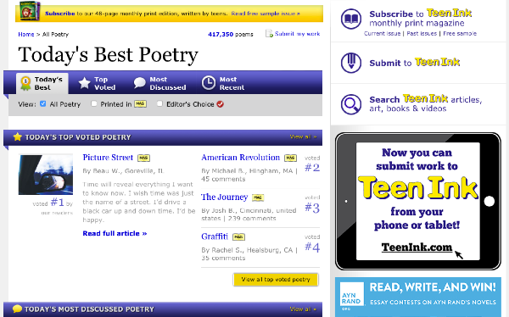The width and height of the screenshot is (509, 317).
Task: Click Submit to Teen Ink sidebar heading
Action: click(415, 62)
